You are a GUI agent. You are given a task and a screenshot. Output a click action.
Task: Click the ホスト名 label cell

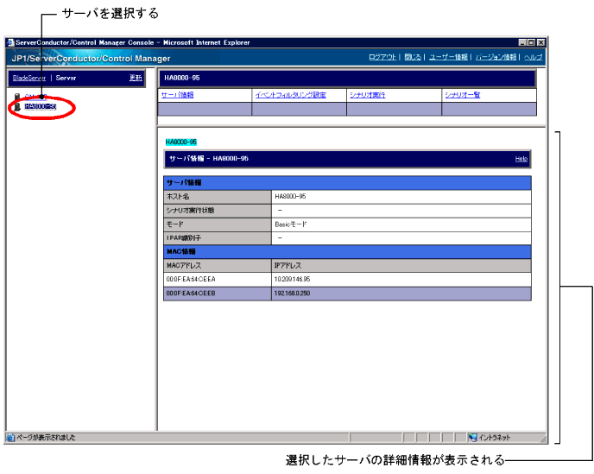click(x=218, y=197)
